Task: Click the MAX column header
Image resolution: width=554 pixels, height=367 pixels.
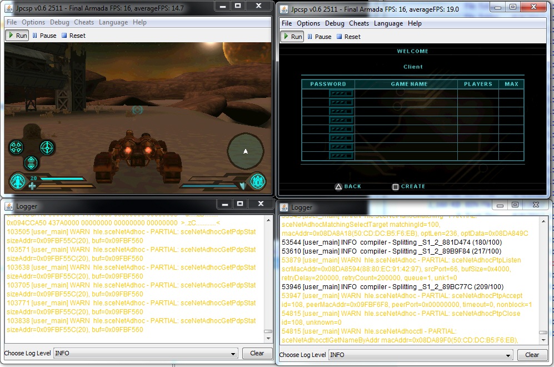Action: 511,84
